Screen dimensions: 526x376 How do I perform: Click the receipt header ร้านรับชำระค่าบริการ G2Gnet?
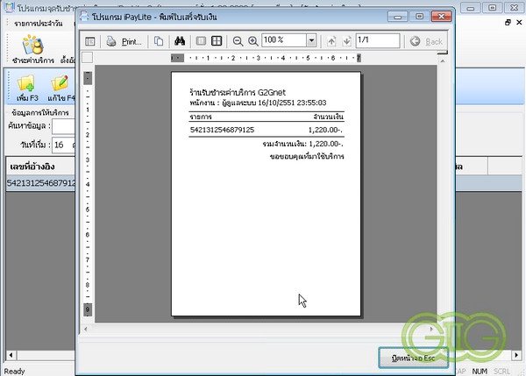(x=238, y=92)
